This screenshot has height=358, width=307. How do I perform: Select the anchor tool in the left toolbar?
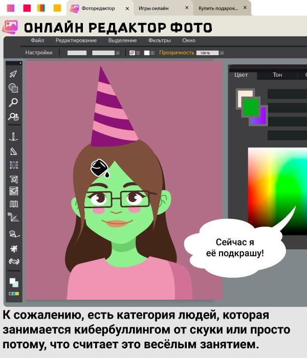point(14,137)
